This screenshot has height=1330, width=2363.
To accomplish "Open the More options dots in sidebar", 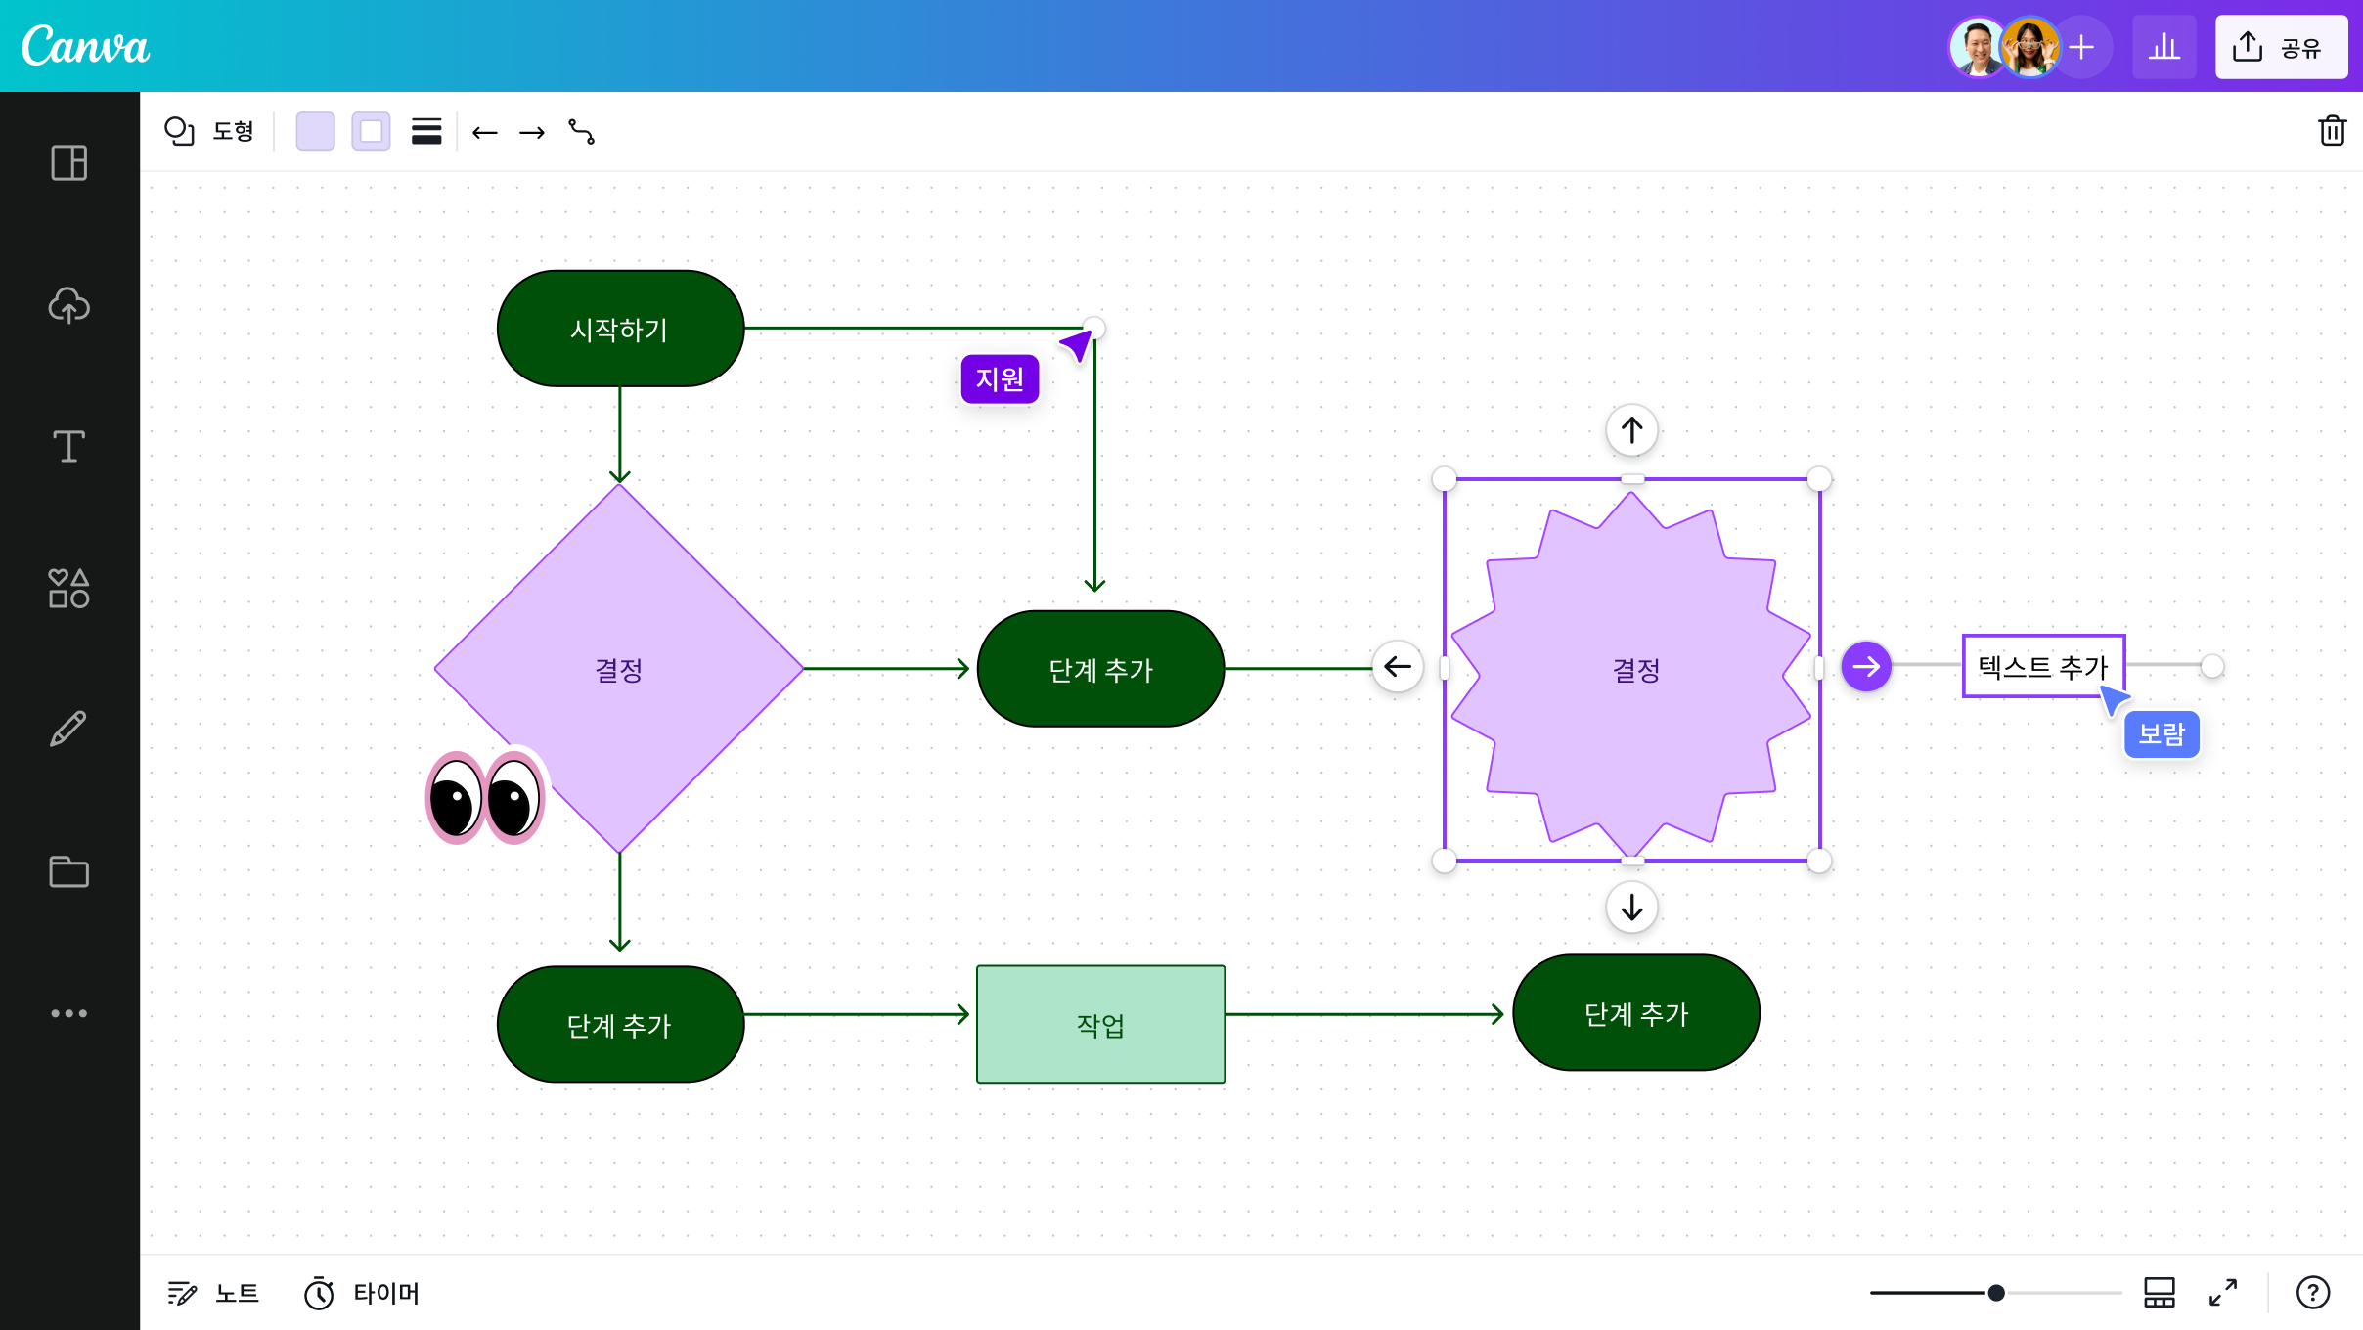I will click(68, 1013).
